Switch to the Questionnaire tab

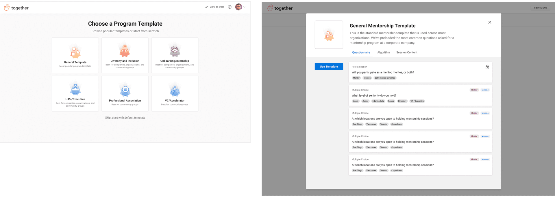tap(361, 52)
